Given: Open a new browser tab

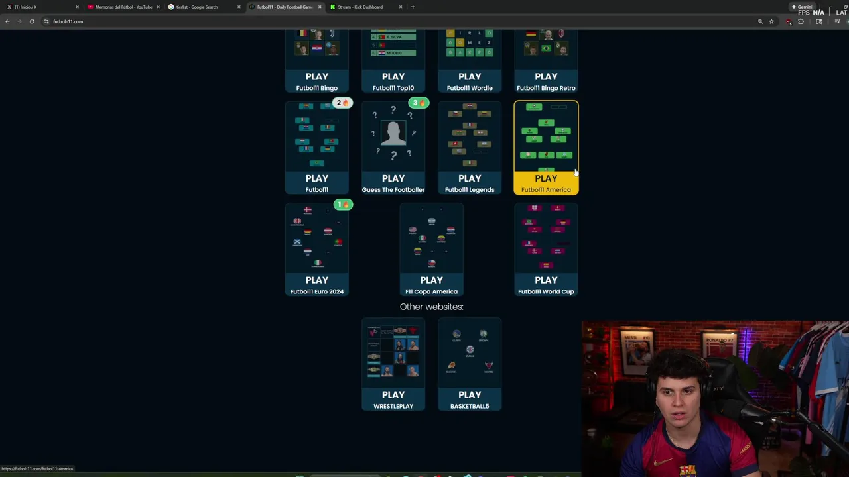Looking at the screenshot, I should point(413,7).
